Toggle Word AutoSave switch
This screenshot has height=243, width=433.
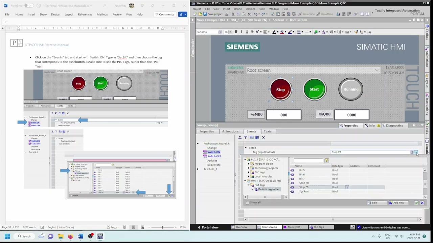tap(28, 6)
